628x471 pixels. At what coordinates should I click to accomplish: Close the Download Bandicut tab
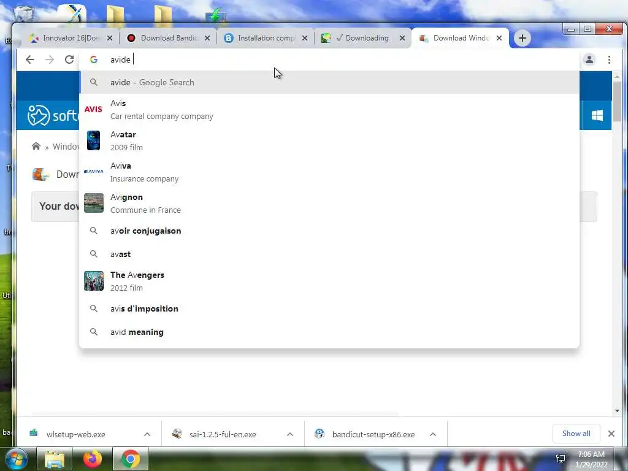click(207, 38)
